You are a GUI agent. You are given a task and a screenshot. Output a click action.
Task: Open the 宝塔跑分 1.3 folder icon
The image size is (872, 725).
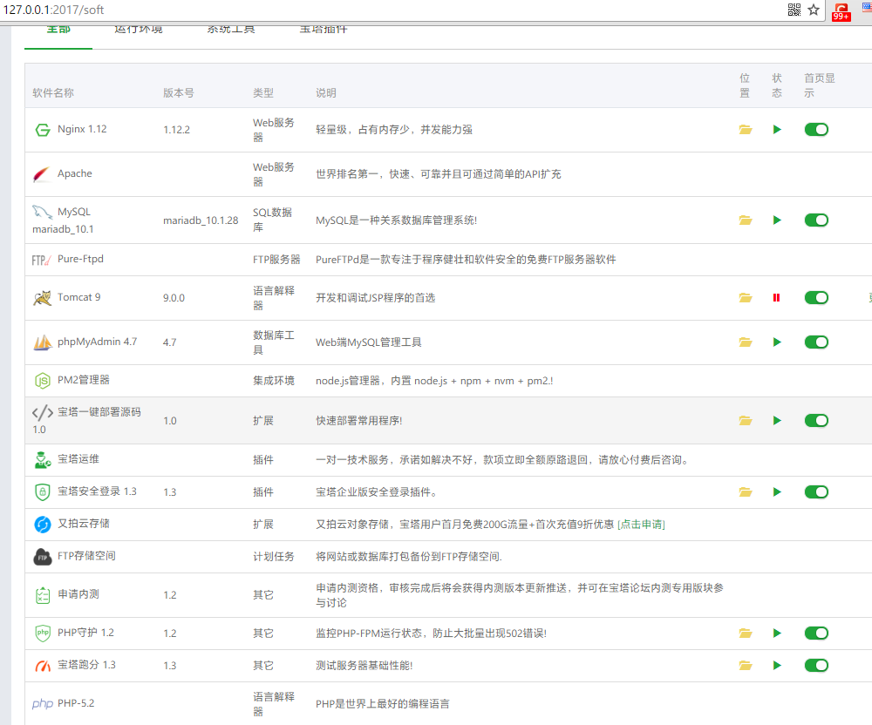pyautogui.click(x=745, y=666)
